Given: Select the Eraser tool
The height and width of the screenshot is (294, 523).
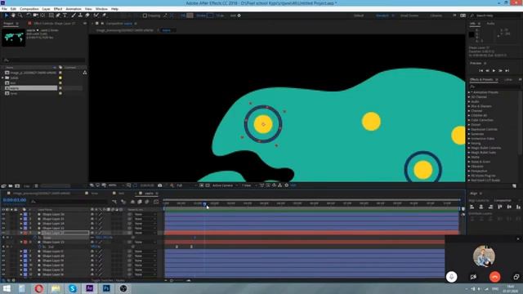Looking at the screenshot, I should pyautogui.click(x=87, y=16).
